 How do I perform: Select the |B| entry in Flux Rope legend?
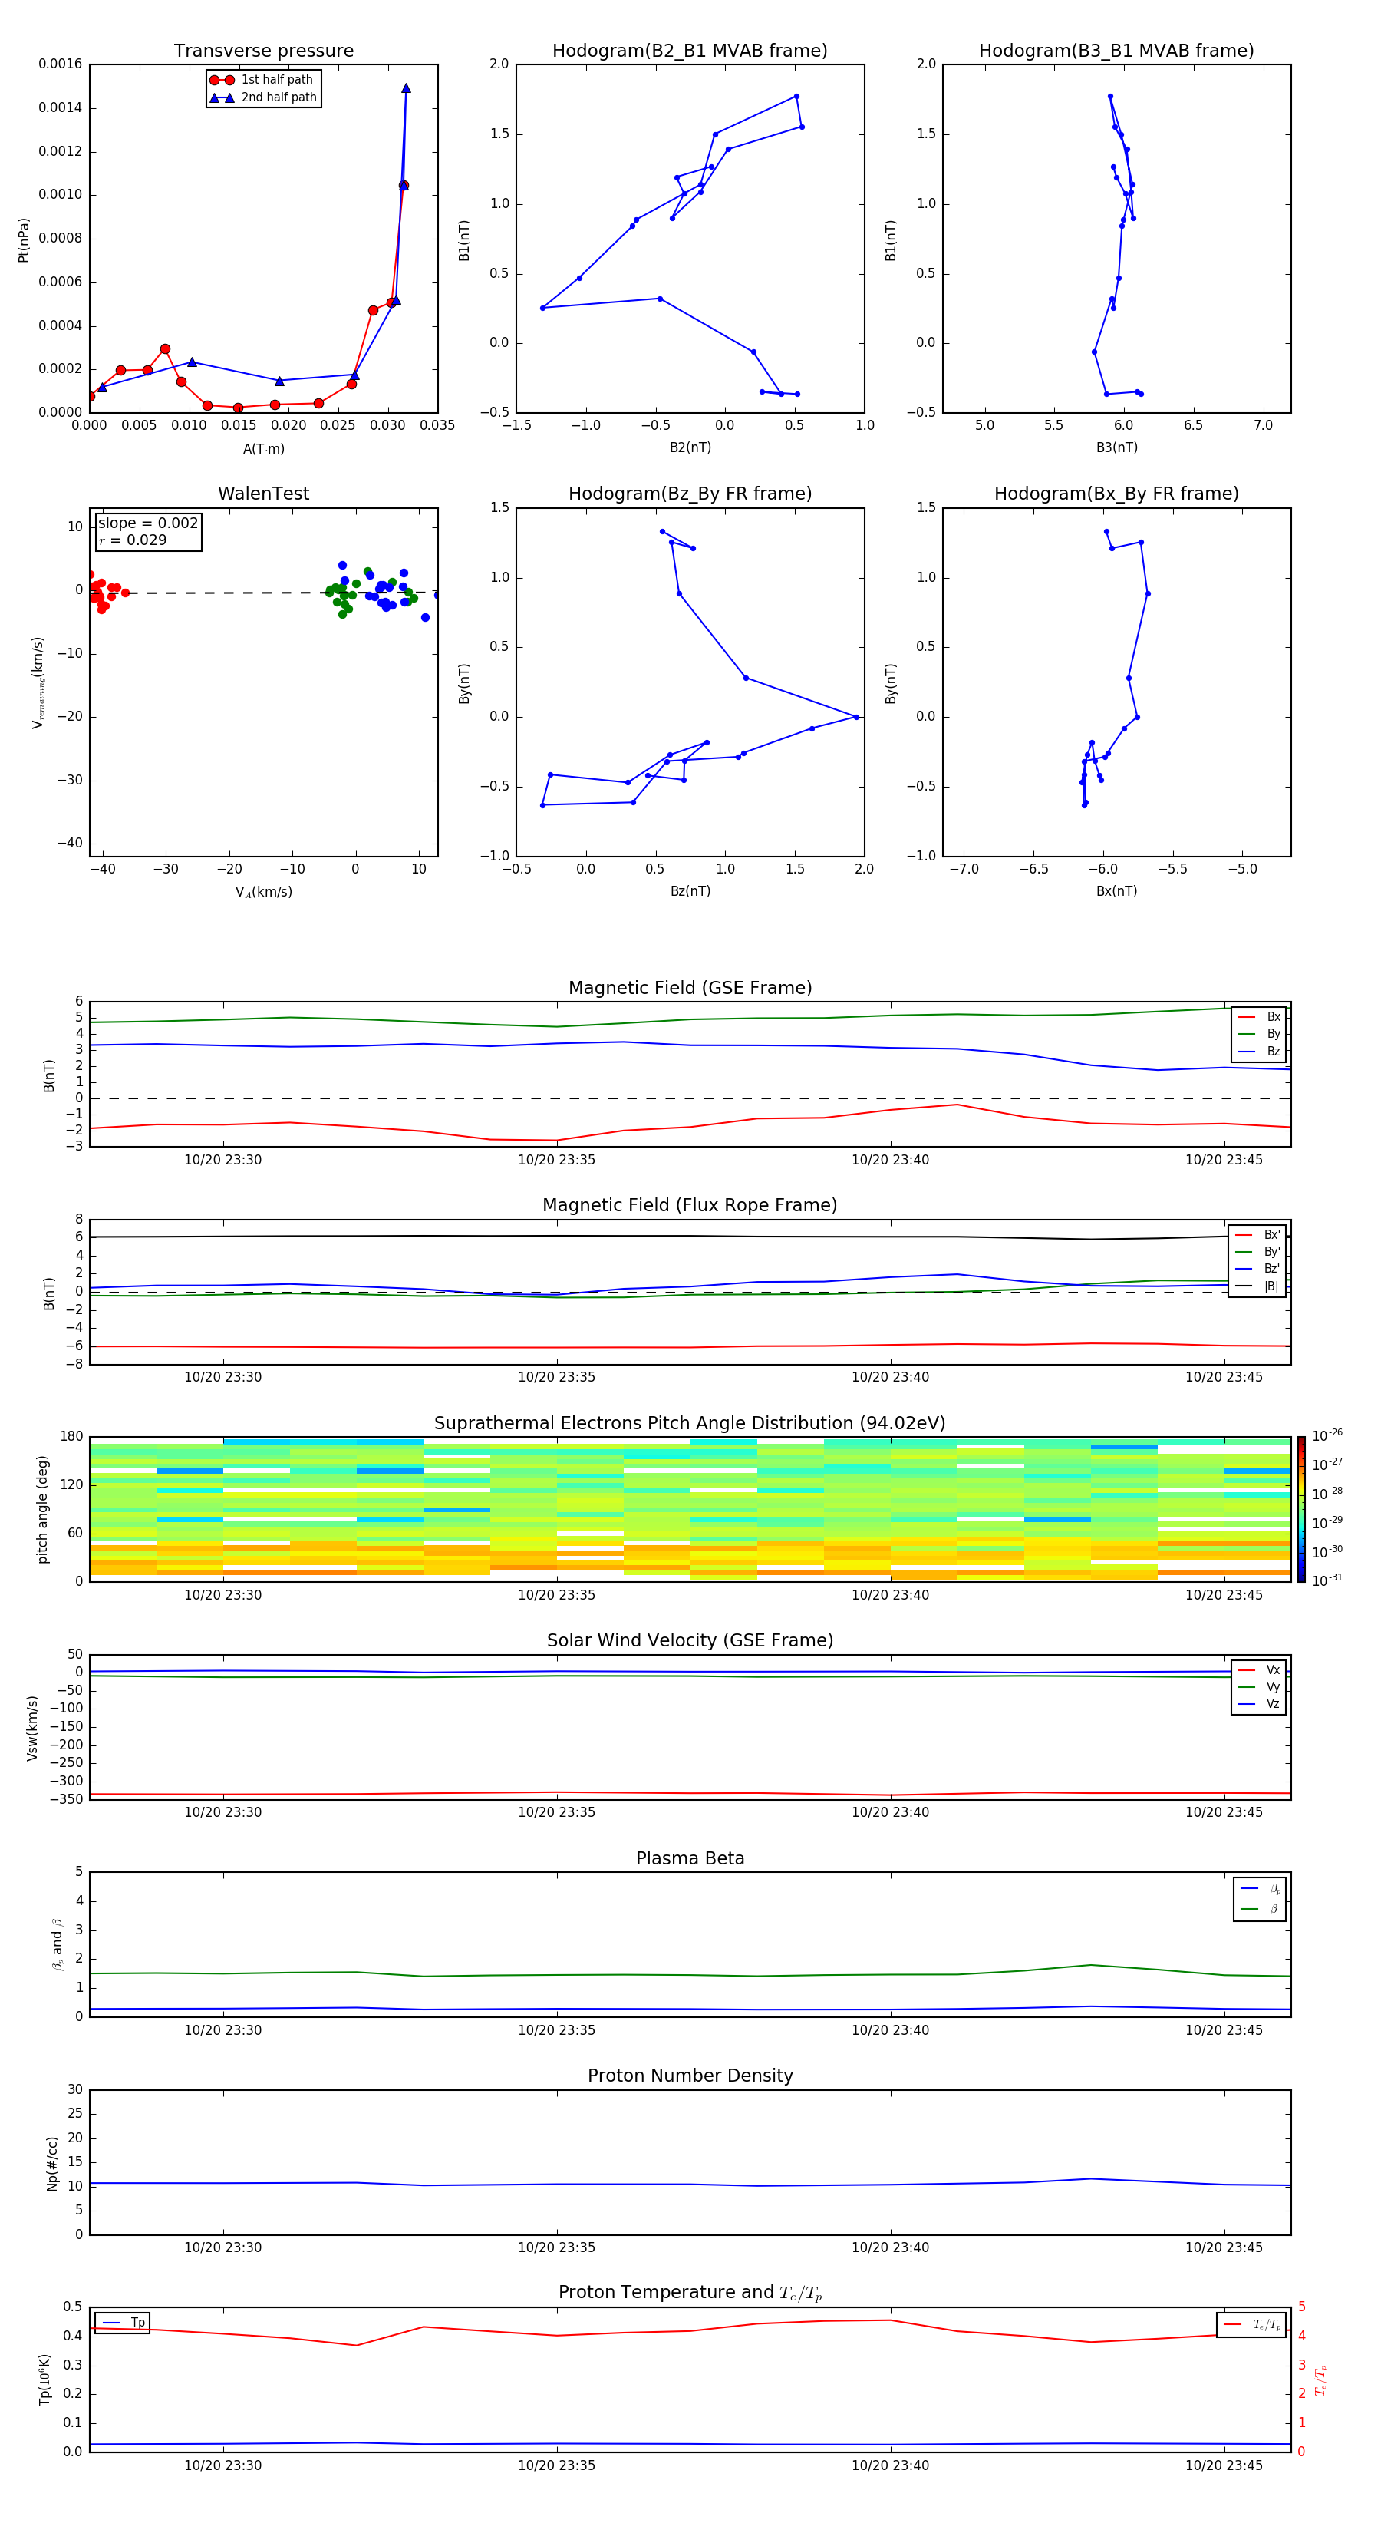pos(1257,1286)
